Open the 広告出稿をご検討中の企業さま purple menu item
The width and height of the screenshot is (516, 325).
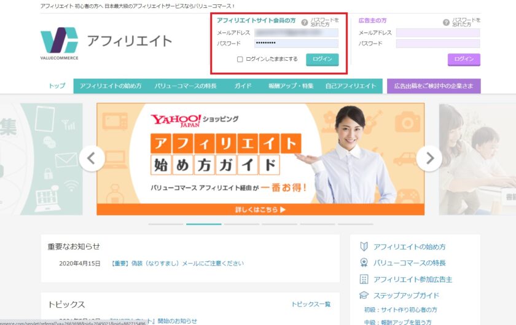pos(434,86)
